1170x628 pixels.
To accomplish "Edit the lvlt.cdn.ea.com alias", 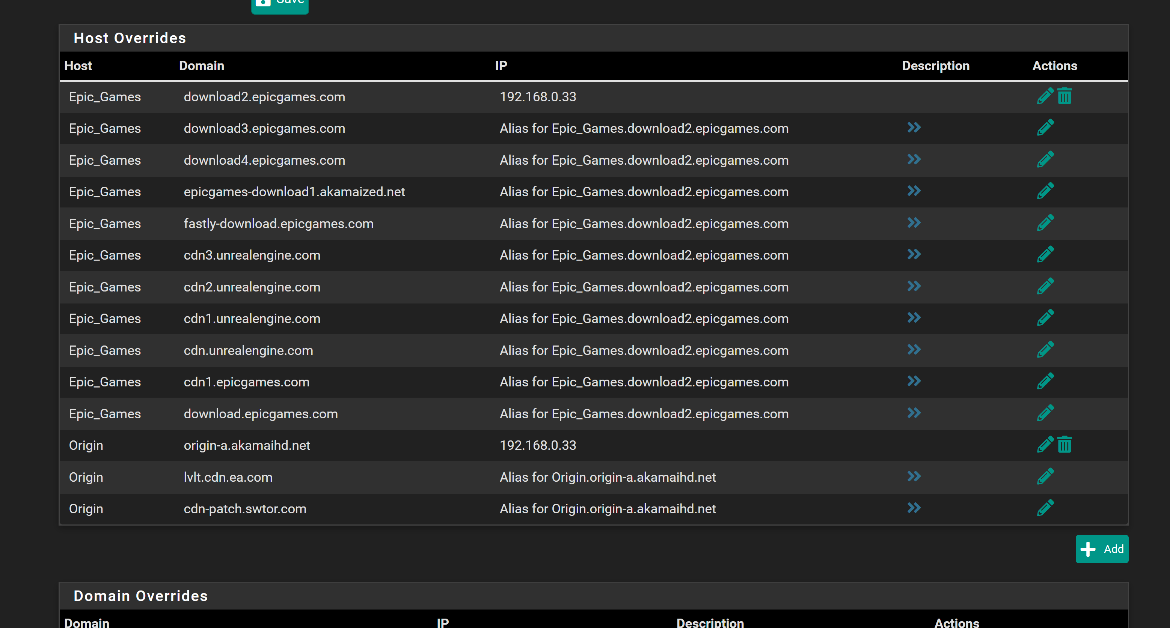I will click(x=1045, y=476).
